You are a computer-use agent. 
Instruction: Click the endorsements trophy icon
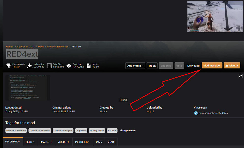tap(9, 66)
